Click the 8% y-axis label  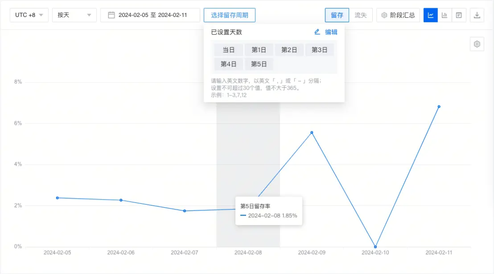click(x=18, y=82)
